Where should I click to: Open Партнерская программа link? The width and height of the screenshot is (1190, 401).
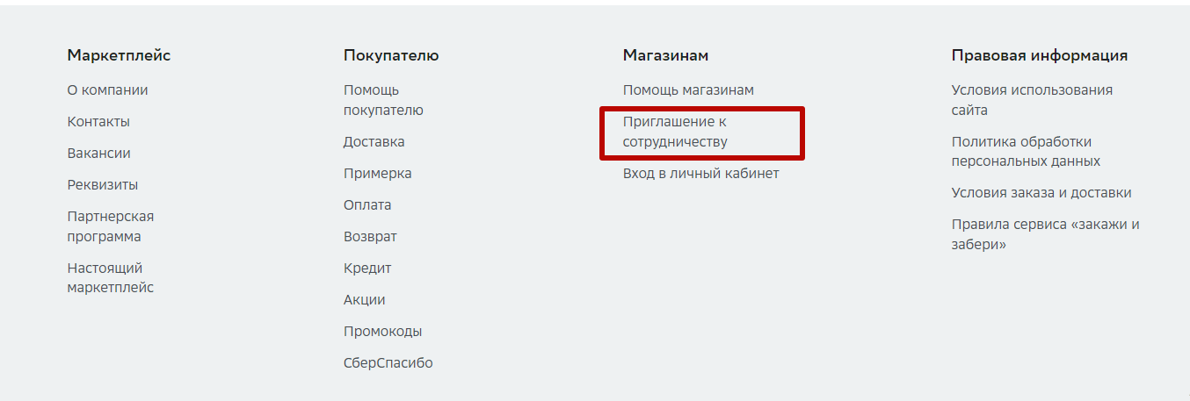click(111, 226)
